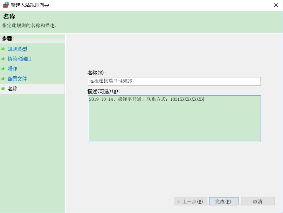Select the 名称 step in the sidebar
Image resolution: width=283 pixels, height=213 pixels.
12,89
